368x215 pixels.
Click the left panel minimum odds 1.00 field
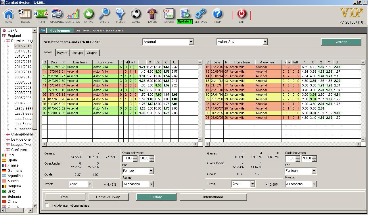click(x=129, y=158)
